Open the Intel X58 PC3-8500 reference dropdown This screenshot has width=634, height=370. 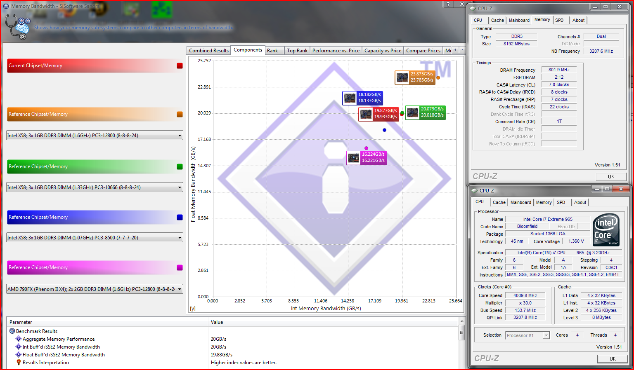[x=95, y=238]
